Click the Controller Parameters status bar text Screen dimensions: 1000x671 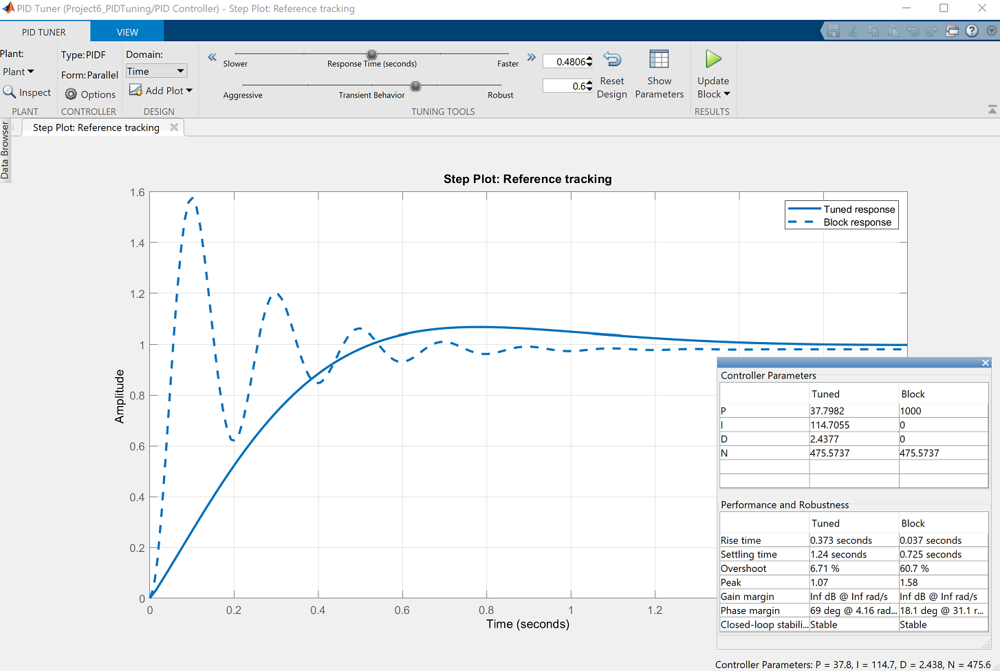tap(853, 665)
